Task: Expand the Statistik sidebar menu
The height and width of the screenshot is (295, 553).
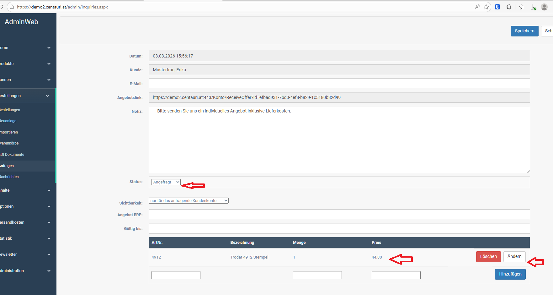Action: coord(28,238)
